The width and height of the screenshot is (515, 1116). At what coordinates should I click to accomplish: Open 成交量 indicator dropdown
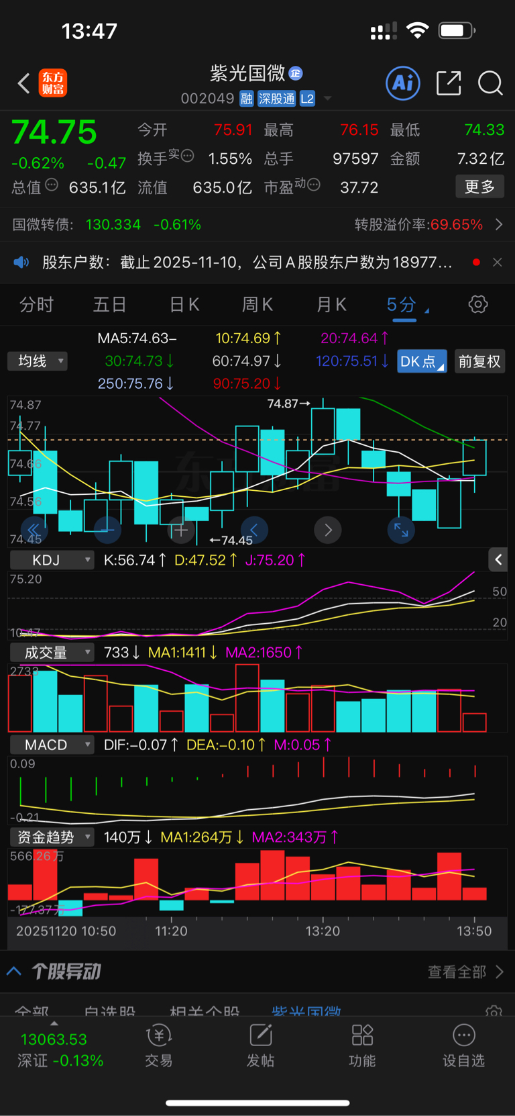[52, 652]
